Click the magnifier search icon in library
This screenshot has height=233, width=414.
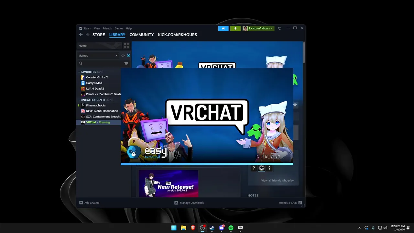[x=81, y=64]
